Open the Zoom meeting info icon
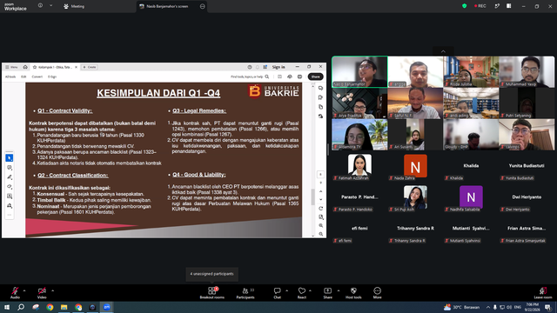Image resolution: width=557 pixels, height=313 pixels. coord(40,6)
